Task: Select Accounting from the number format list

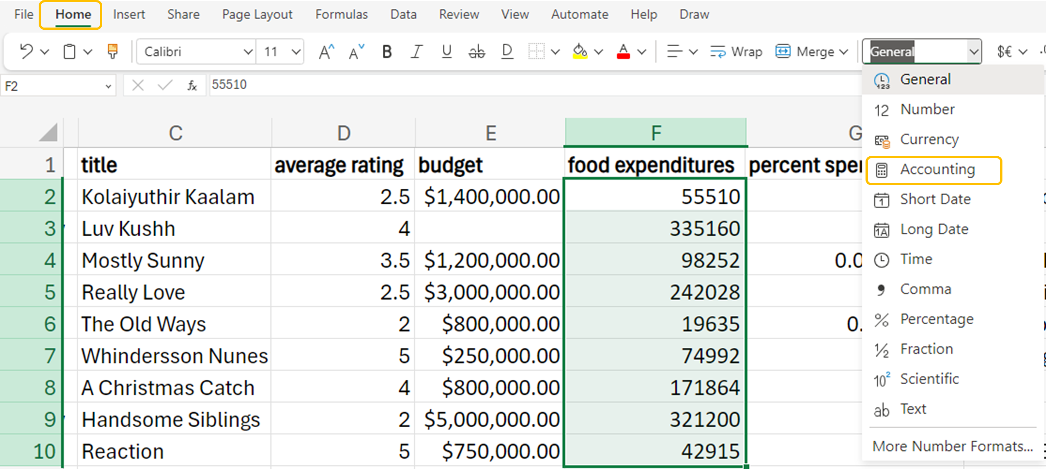Action: click(937, 170)
